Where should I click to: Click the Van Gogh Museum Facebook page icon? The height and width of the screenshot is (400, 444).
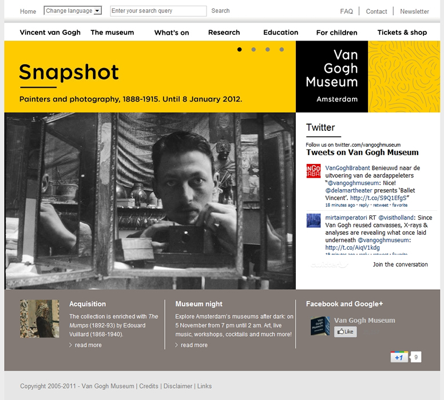pos(320,326)
